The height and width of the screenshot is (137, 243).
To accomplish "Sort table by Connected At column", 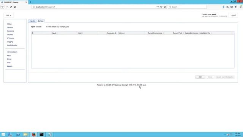I will click(111, 33).
